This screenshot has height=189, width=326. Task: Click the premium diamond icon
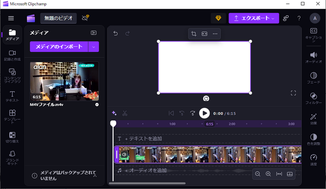[x=217, y=18]
